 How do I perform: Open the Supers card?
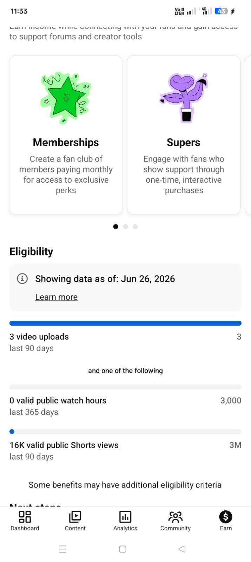coord(184,135)
